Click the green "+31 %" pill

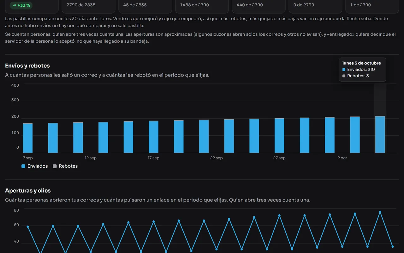tap(21, 5)
